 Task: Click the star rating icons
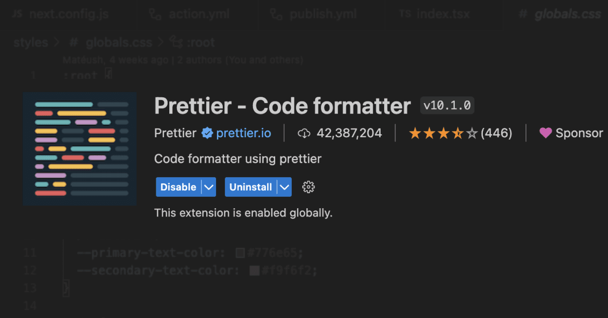pos(442,134)
